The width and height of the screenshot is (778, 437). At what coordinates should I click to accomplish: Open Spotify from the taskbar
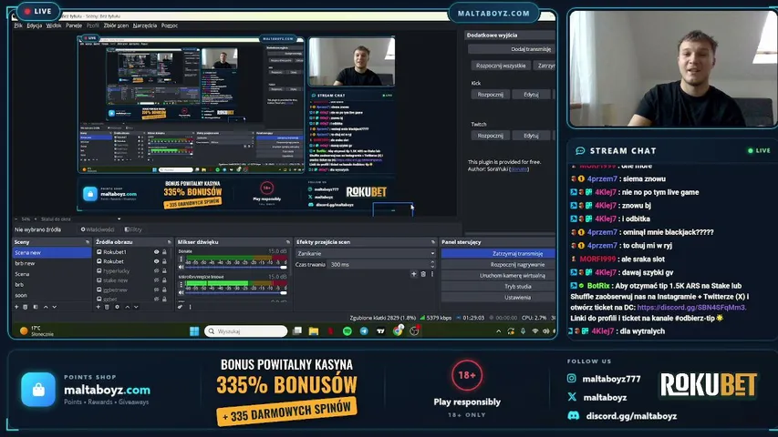click(x=348, y=331)
